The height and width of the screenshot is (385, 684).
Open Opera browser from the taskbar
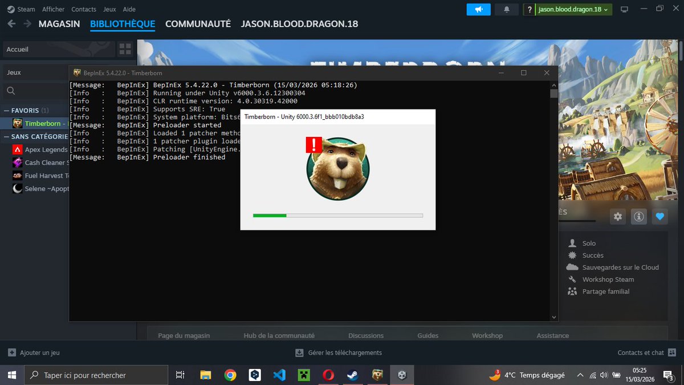(x=328, y=375)
